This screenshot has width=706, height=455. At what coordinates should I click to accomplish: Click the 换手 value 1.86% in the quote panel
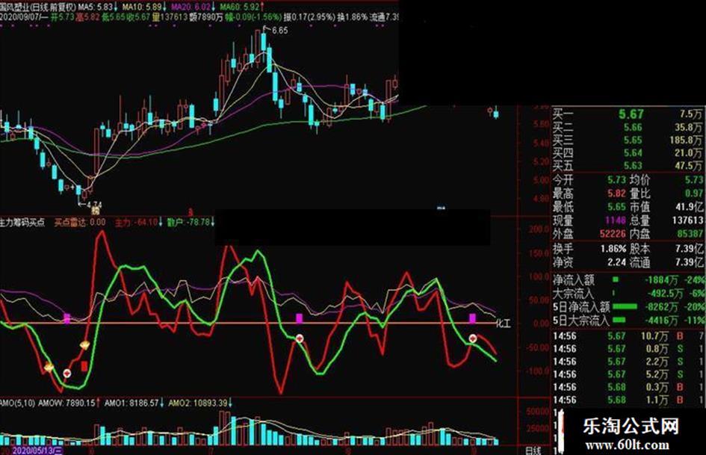tap(613, 248)
